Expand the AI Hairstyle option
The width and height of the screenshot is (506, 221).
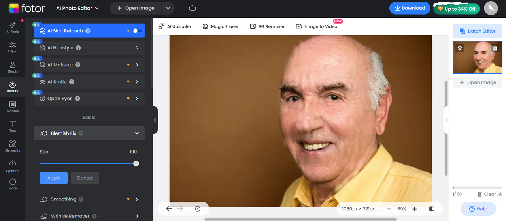click(137, 48)
